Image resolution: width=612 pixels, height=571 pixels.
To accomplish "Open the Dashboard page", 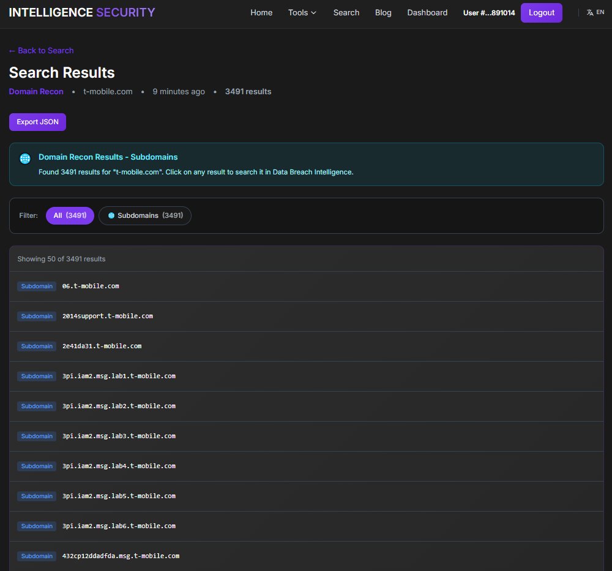I will click(x=427, y=12).
